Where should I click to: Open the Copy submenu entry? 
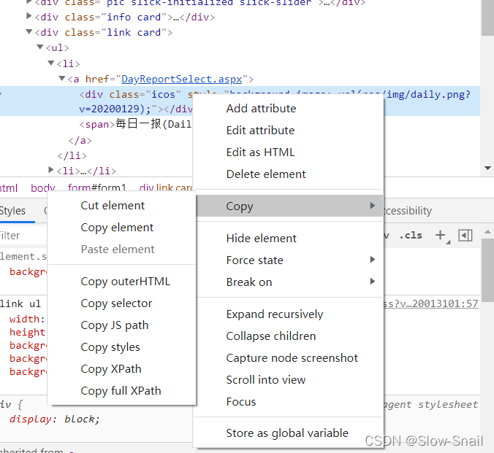point(288,206)
